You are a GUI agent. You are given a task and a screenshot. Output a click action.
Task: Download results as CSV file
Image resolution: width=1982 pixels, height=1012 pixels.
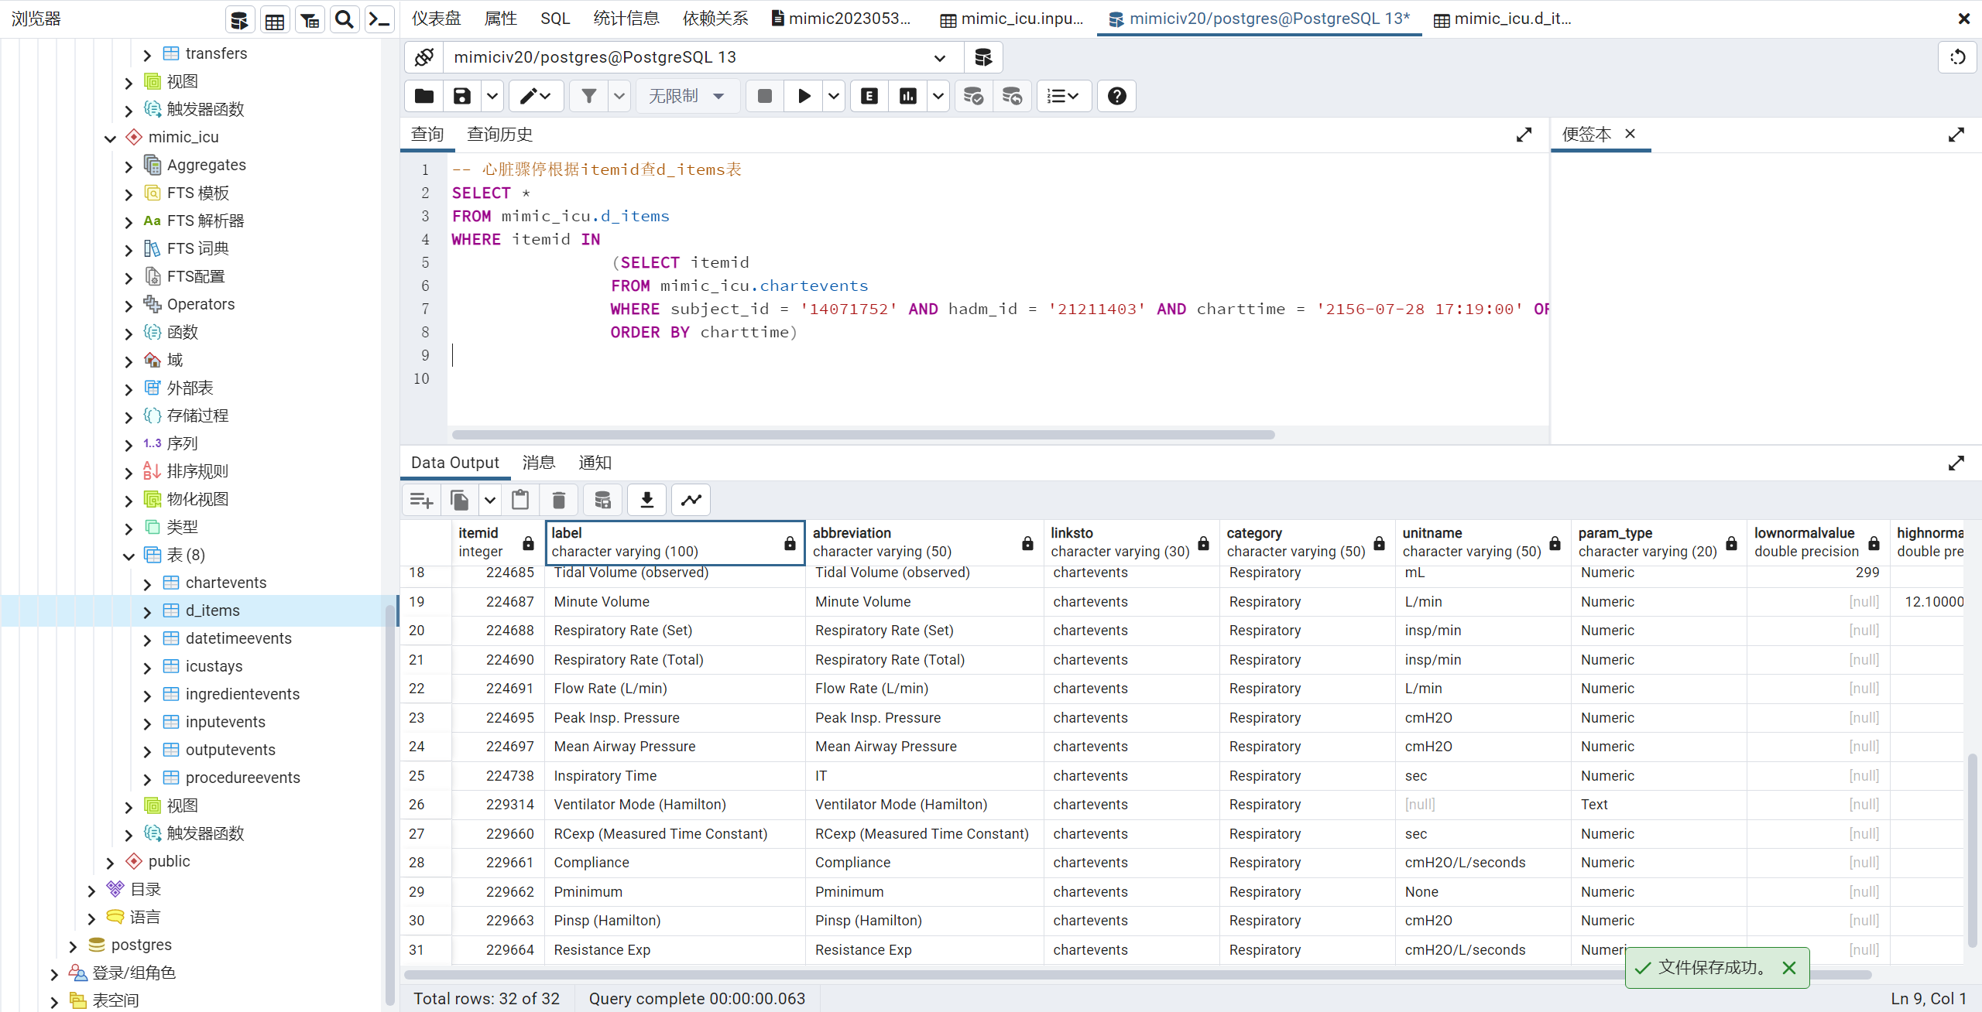point(647,500)
